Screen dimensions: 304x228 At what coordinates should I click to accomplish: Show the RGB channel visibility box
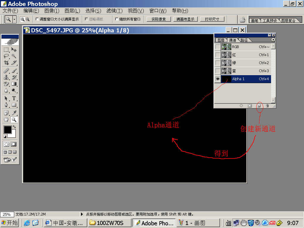pos(218,47)
